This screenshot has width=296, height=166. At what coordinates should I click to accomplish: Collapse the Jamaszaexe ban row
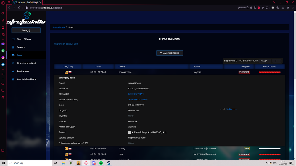tap(170, 72)
